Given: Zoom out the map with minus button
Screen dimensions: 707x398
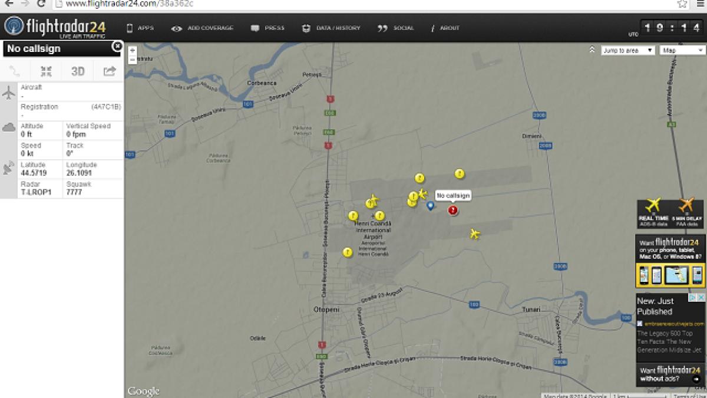Looking at the screenshot, I should pyautogui.click(x=133, y=60).
